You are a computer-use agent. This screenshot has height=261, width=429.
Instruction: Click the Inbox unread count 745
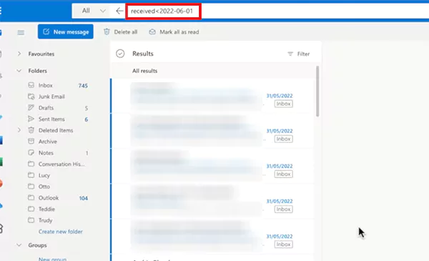pos(83,86)
